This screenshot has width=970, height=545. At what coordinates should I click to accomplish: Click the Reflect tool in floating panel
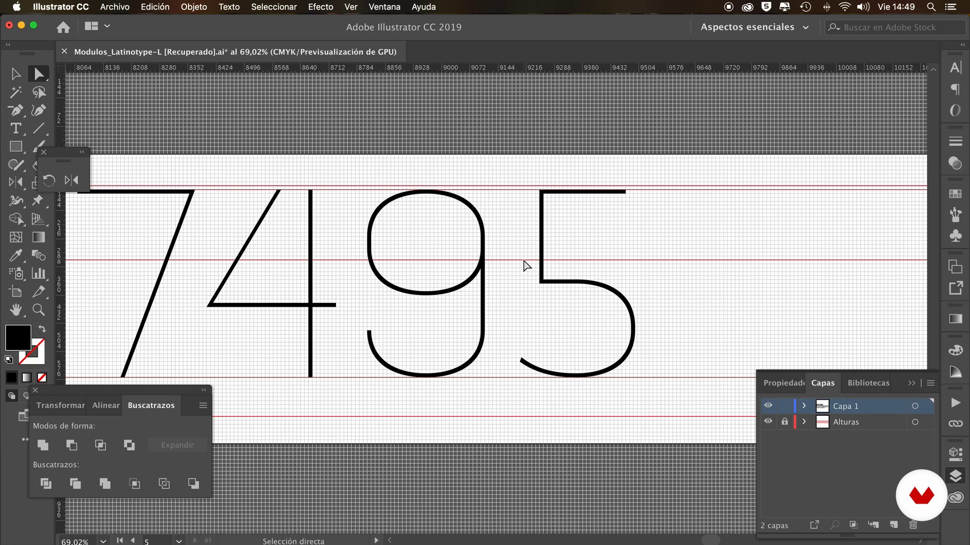[x=71, y=181]
